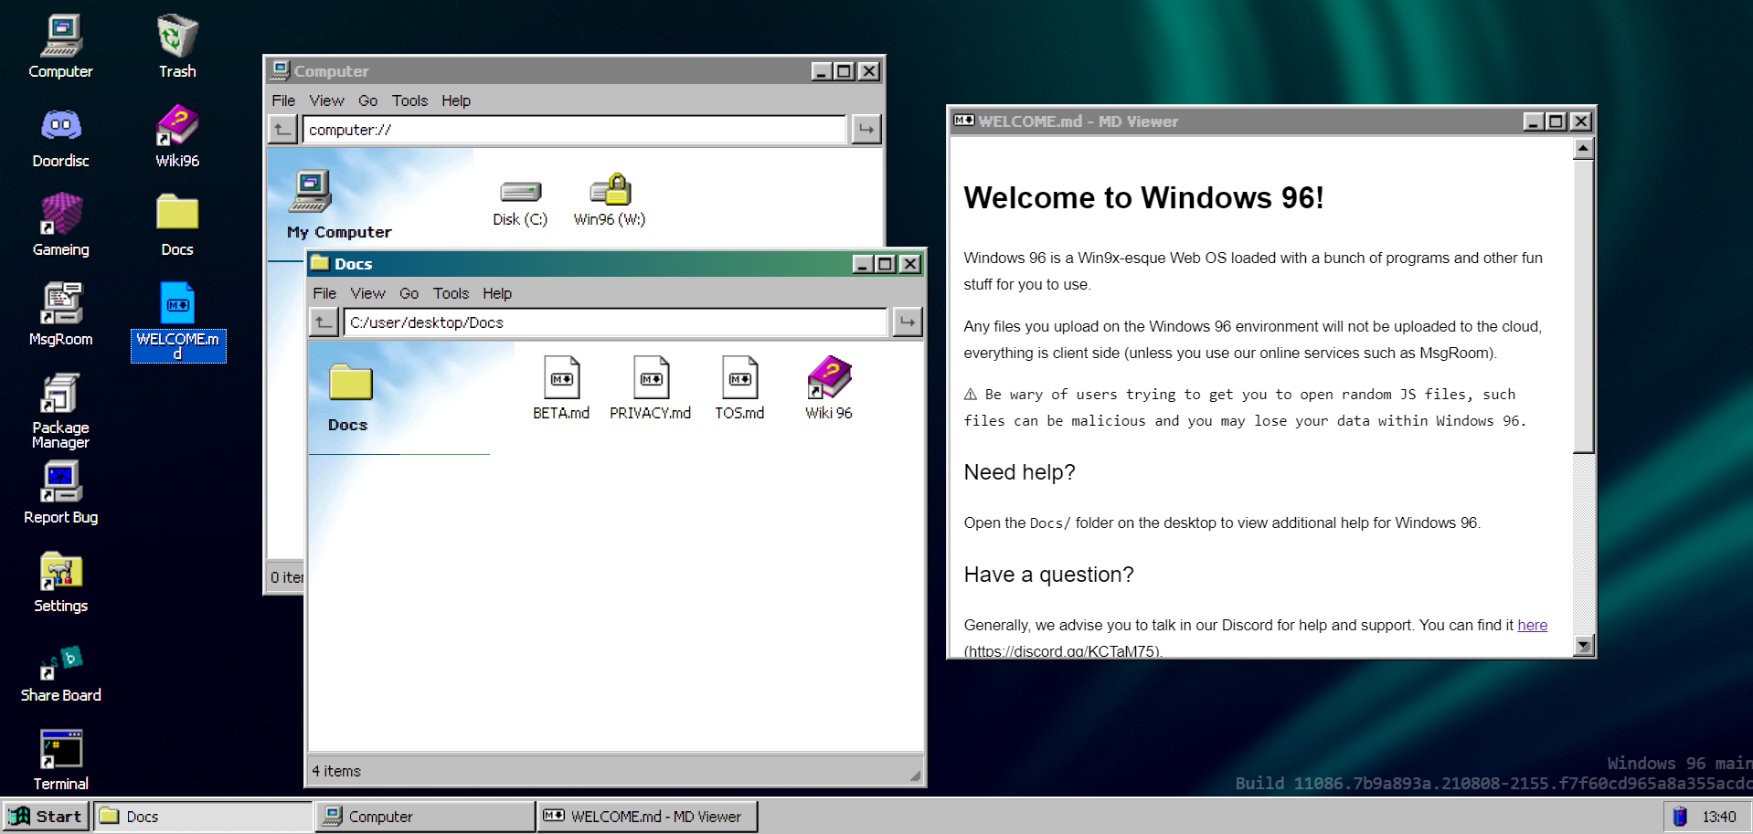Open the Wiki96 desktop shortcut
The image size is (1753, 834).
tap(177, 136)
